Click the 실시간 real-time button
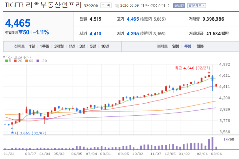This screenshot has width=239, height=159. (179, 6)
